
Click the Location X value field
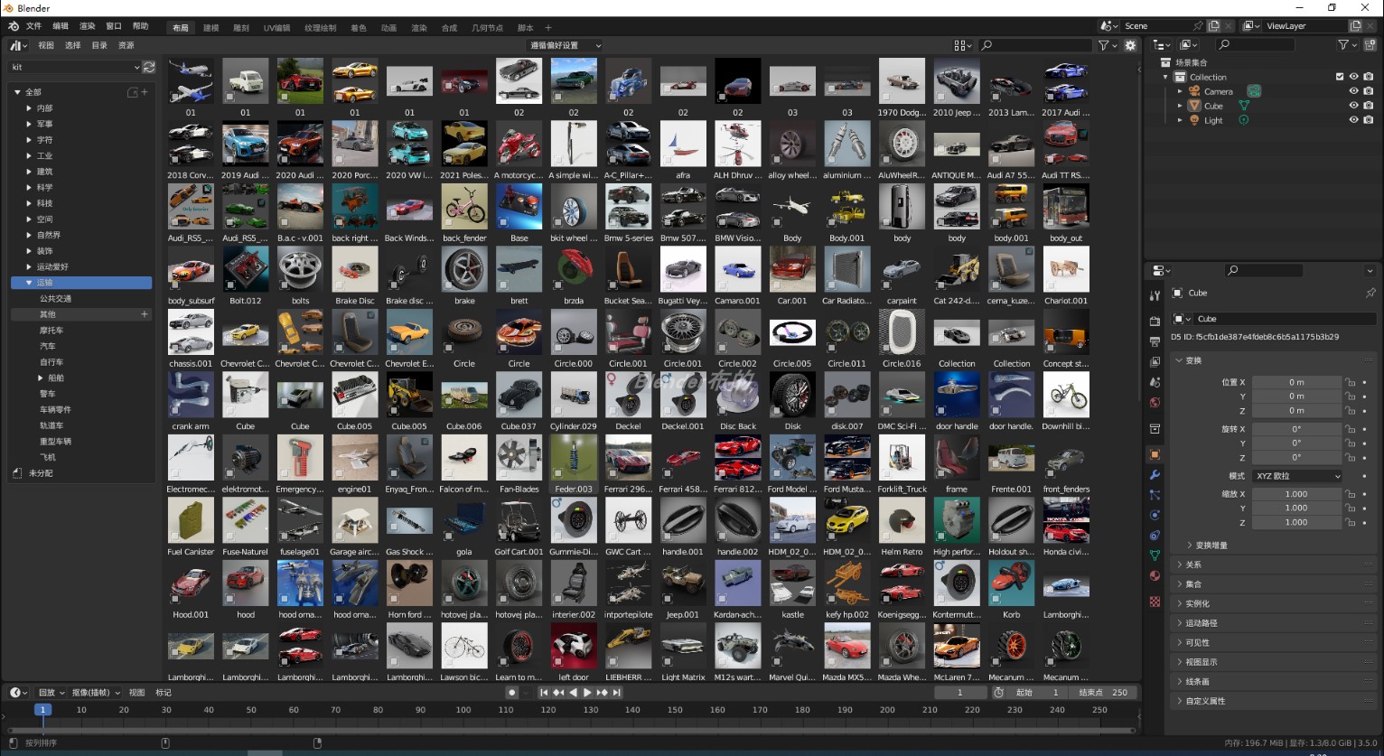point(1296,382)
